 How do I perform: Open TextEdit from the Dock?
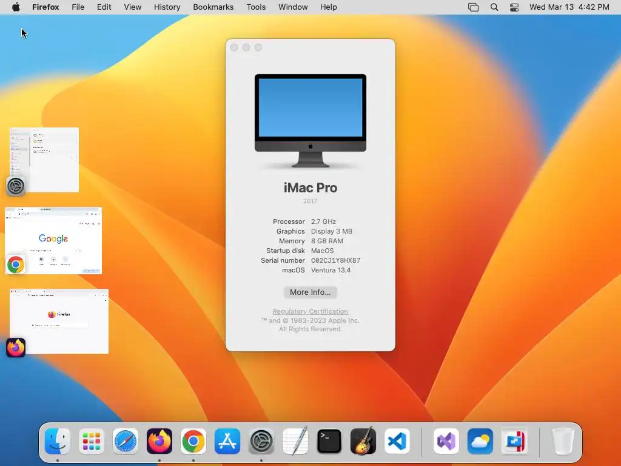[x=295, y=441]
